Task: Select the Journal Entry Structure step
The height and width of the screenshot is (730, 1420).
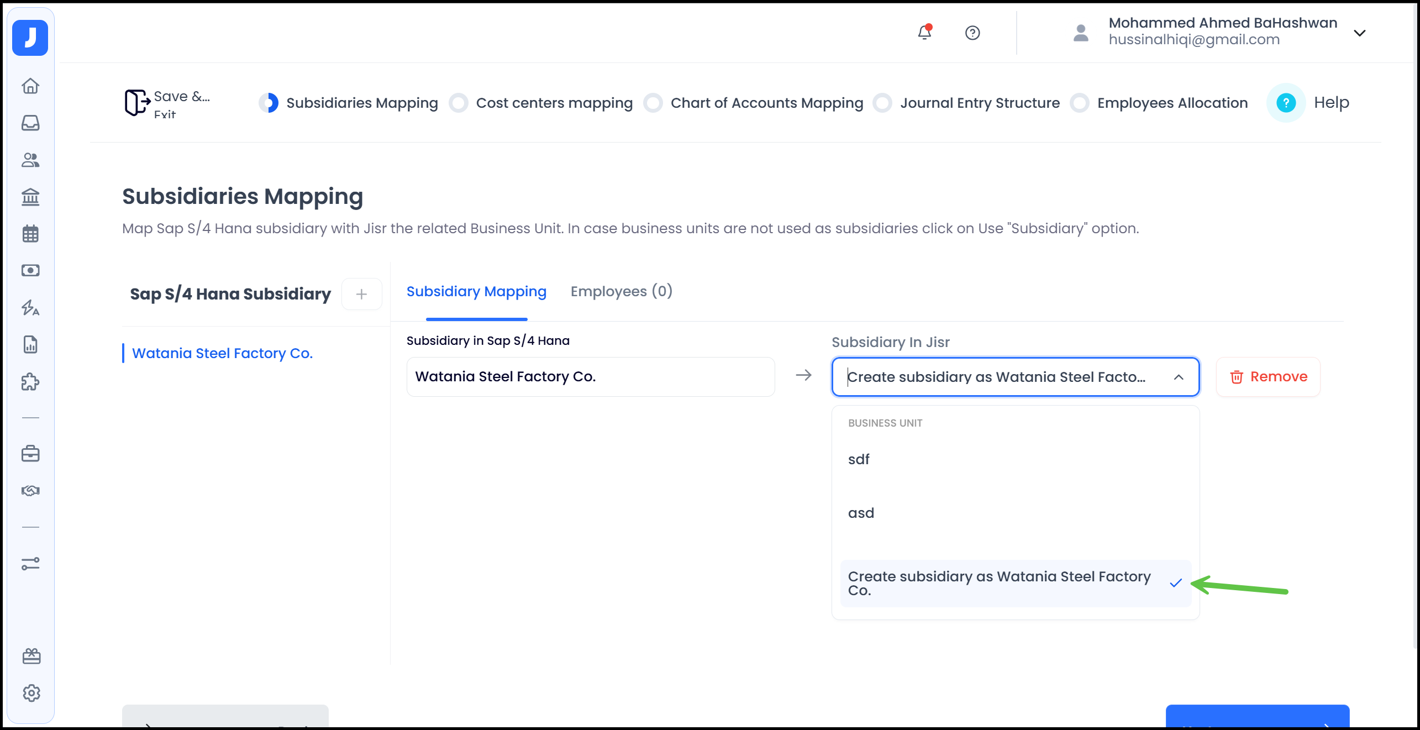Action: point(980,103)
